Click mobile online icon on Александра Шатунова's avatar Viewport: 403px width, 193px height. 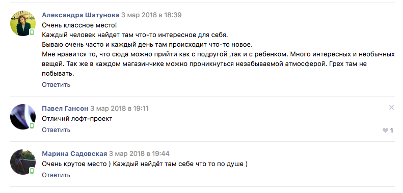click(x=32, y=33)
